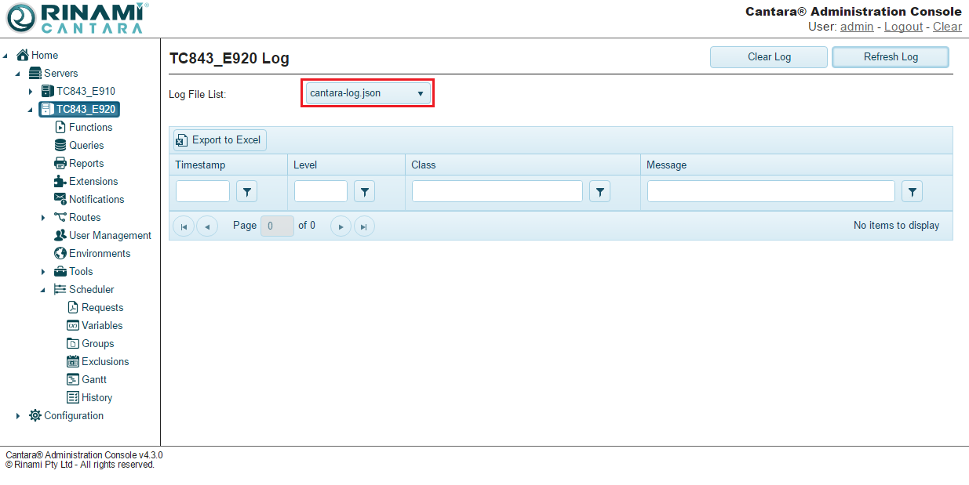Viewport: 969px width, 485px height.
Task: Jump to the first log page
Action: pyautogui.click(x=183, y=226)
